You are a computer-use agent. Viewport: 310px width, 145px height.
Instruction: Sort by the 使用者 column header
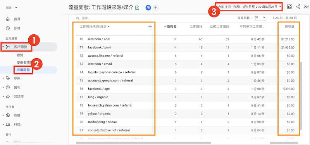tap(170, 27)
